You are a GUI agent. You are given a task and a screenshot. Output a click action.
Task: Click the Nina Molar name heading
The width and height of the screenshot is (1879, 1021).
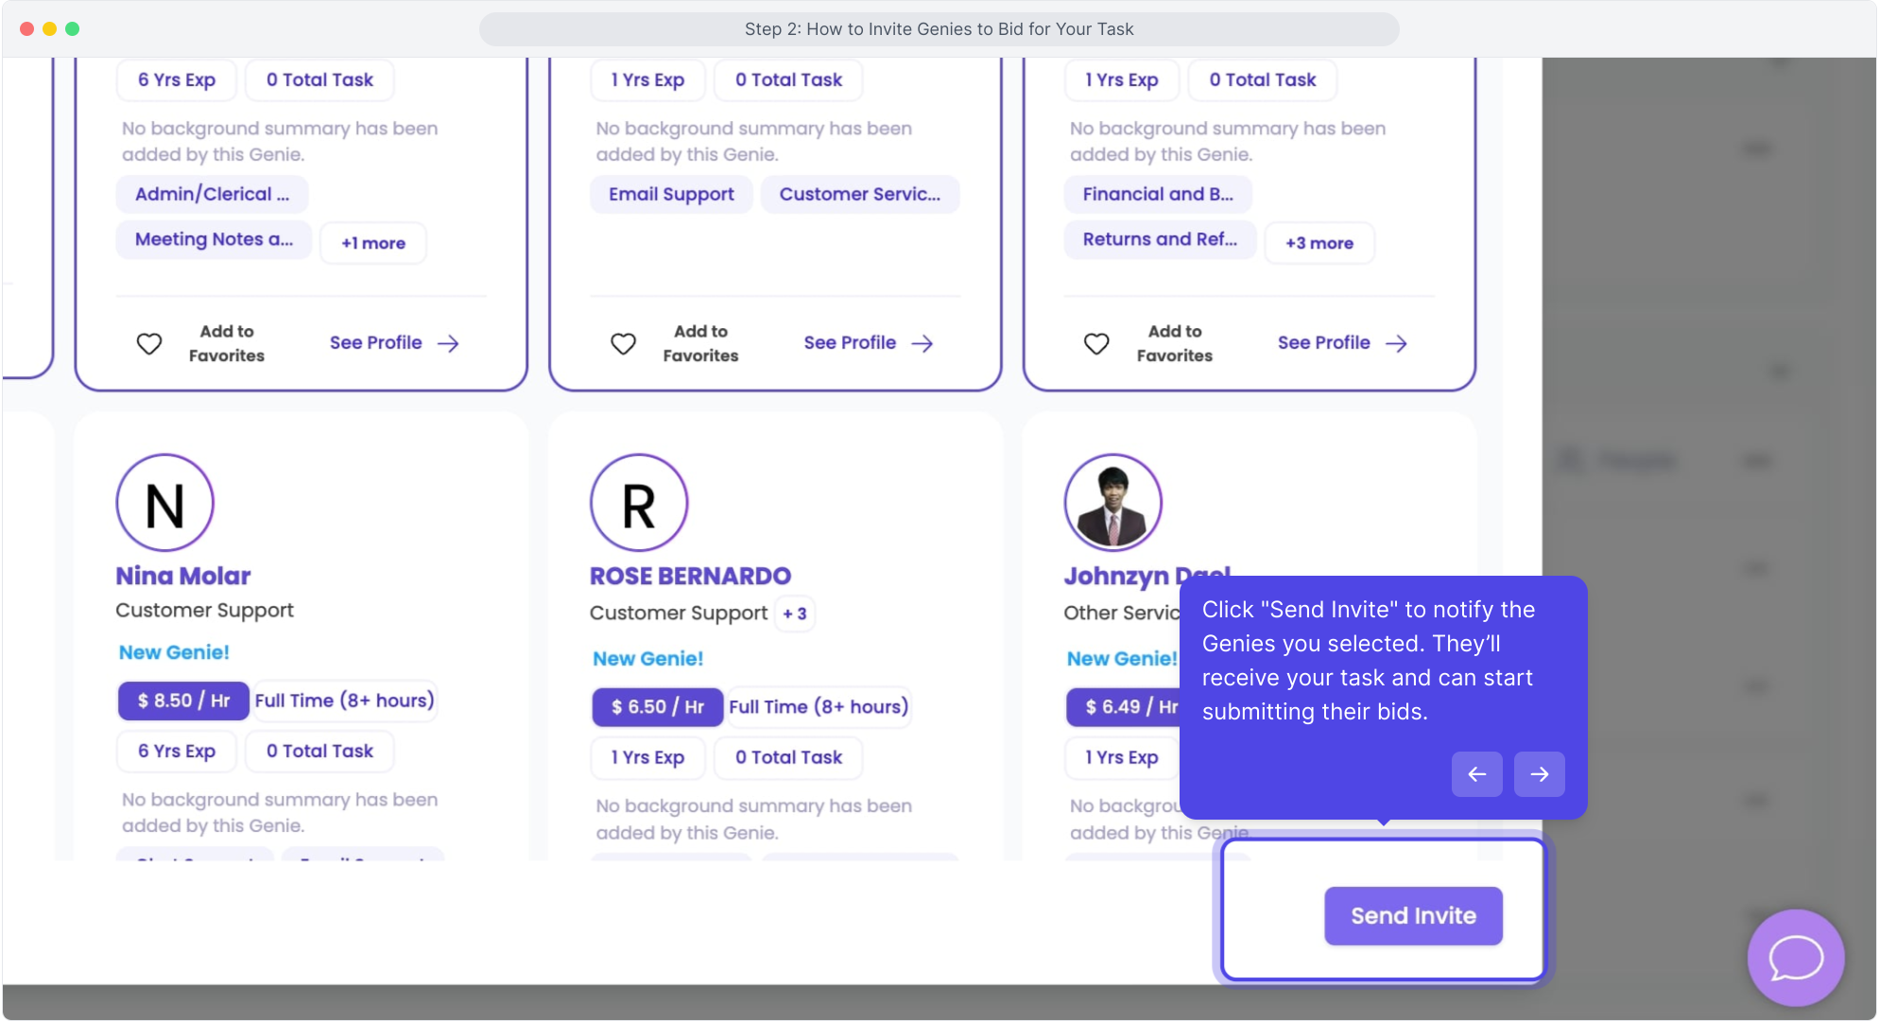tap(183, 576)
